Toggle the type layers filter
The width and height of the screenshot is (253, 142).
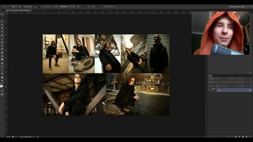point(236,78)
